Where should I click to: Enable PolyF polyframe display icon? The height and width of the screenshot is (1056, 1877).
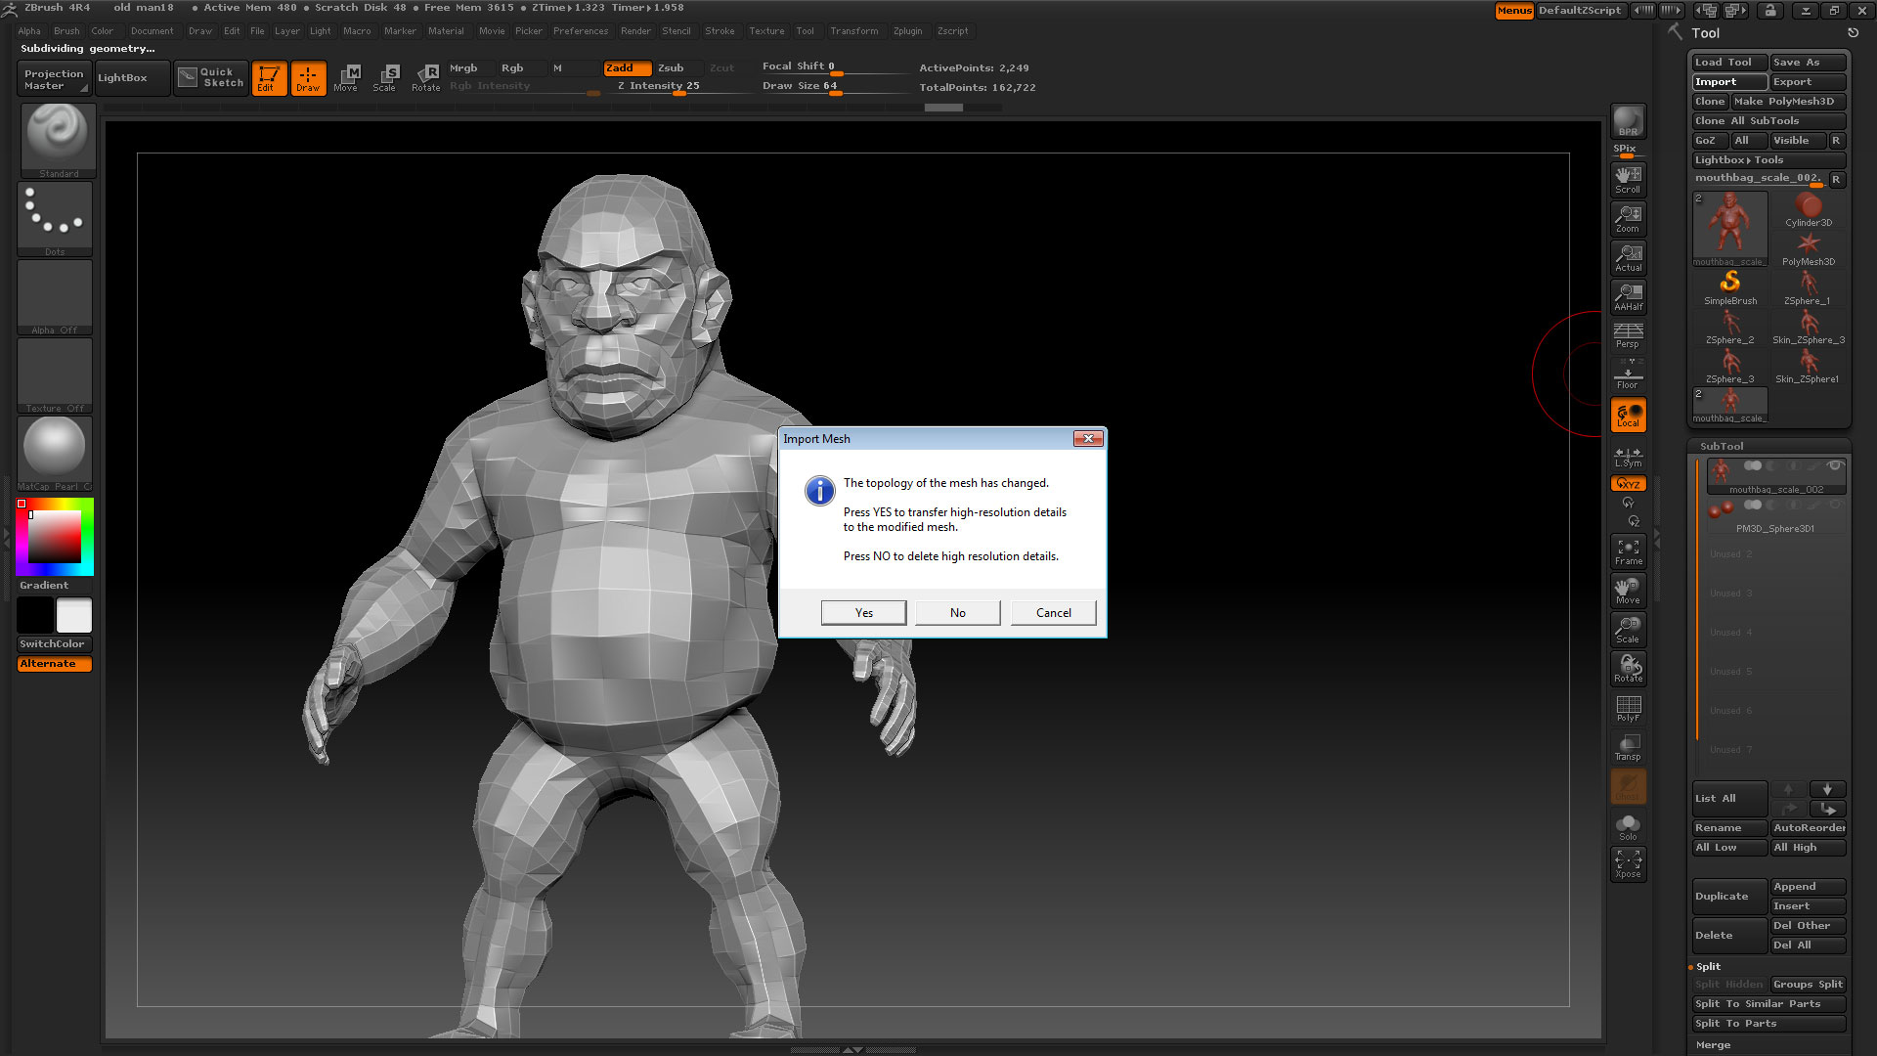(1628, 705)
